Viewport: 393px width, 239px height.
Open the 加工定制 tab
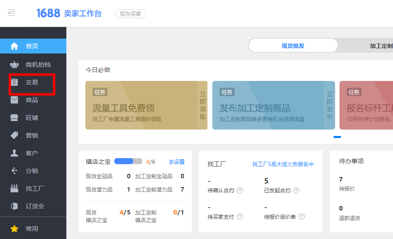point(381,45)
